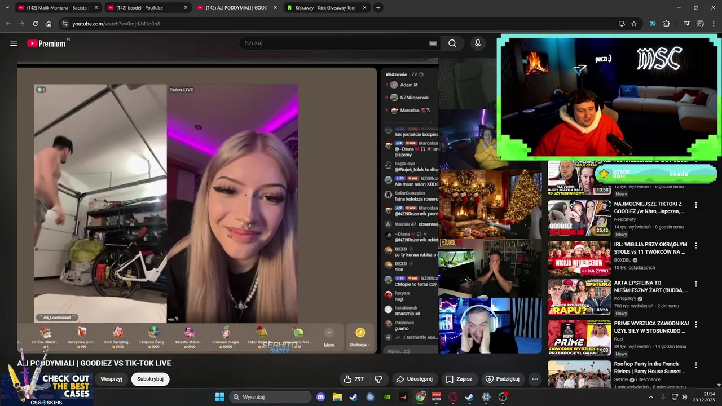Screen dimensions: 722x406
Task: Go back in browser history
Action: pos(8,24)
